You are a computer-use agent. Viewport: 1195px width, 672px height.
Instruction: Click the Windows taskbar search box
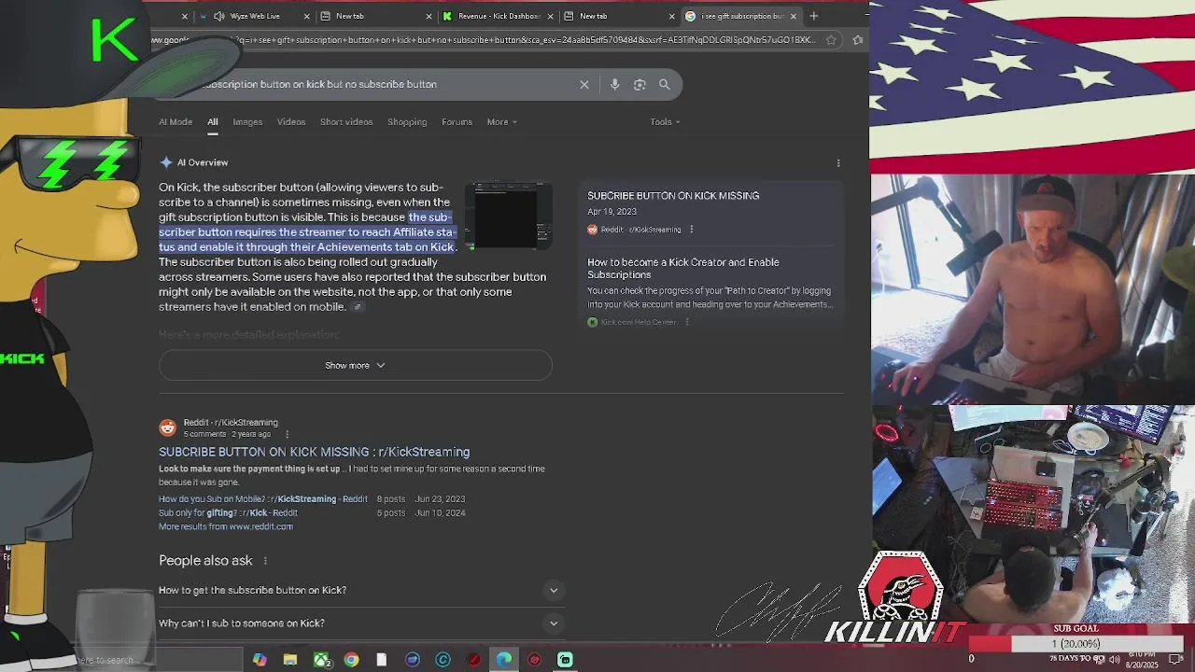(x=159, y=660)
